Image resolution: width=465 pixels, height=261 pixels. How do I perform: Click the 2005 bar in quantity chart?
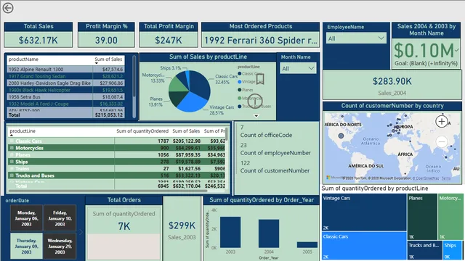pyautogui.click(x=307, y=245)
